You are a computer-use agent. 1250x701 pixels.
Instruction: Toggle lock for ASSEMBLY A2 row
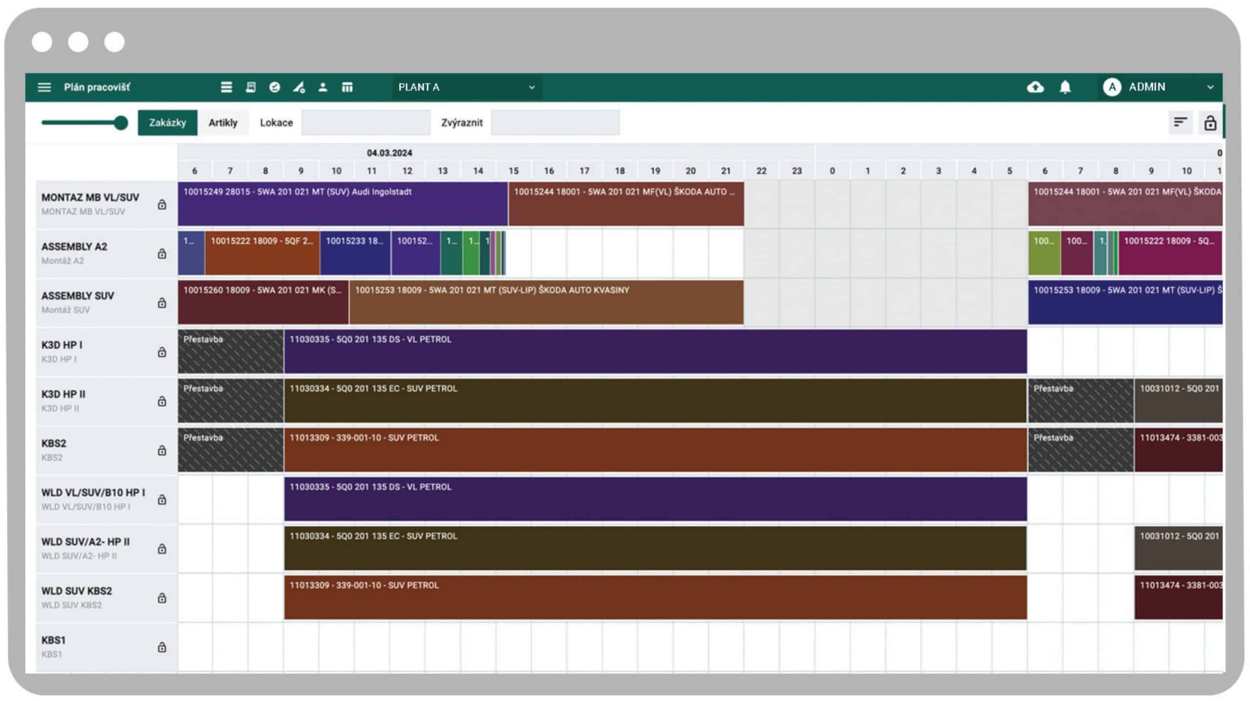pos(162,254)
